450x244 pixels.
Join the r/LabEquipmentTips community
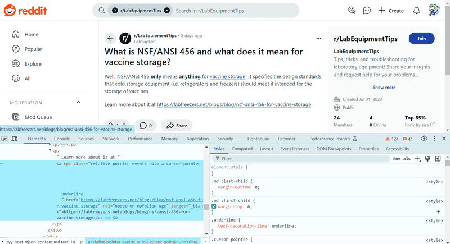(x=421, y=39)
